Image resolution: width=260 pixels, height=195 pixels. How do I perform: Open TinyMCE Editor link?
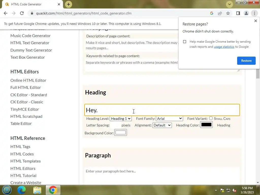click(25, 109)
